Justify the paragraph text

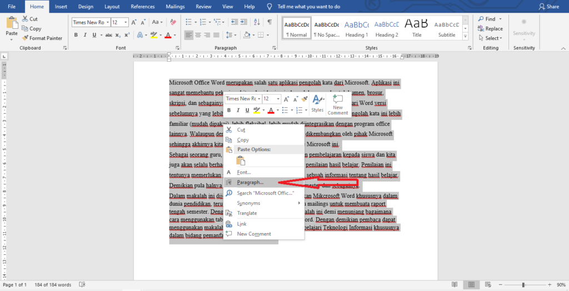pos(216,35)
